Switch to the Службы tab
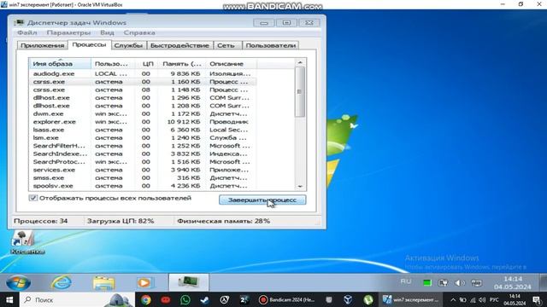The height and width of the screenshot is (307, 547). (x=128, y=45)
